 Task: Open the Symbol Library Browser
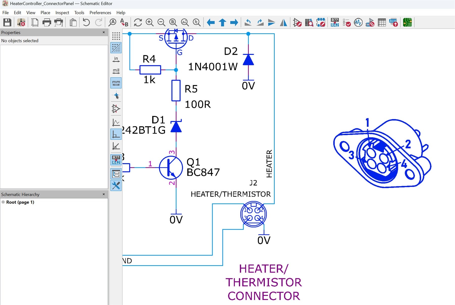(309, 22)
